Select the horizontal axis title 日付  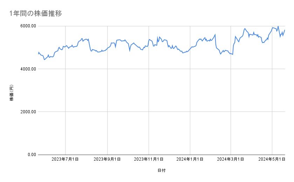point(162,170)
